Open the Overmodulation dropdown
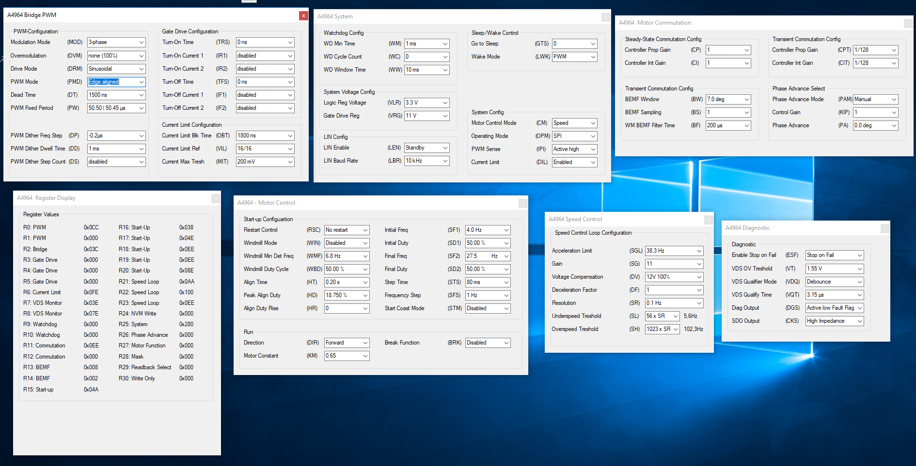Viewport: 916px width, 466px height. click(116, 56)
